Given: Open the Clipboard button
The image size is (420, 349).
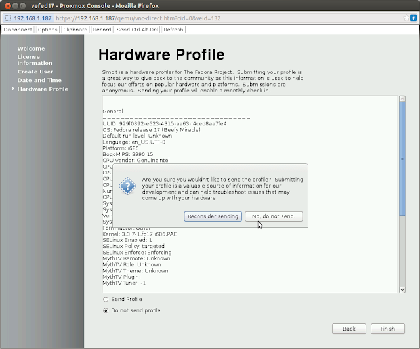Looking at the screenshot, I should (75, 30).
